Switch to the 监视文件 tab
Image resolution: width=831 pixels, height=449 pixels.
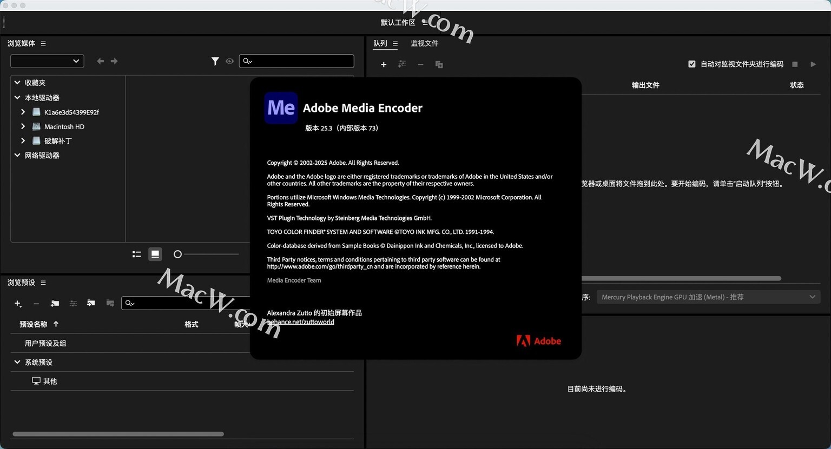point(425,43)
